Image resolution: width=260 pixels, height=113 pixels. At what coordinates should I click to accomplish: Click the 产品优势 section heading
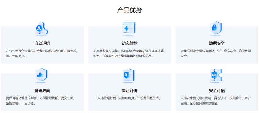coord(129,10)
